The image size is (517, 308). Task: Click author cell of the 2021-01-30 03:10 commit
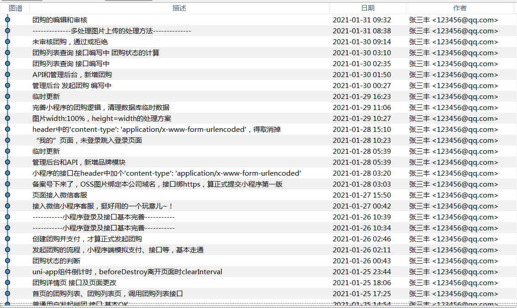click(453, 53)
